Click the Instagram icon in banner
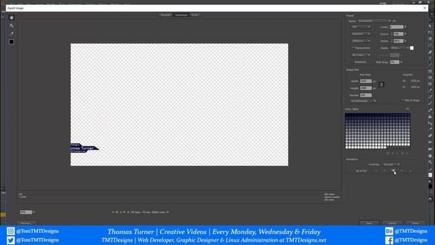 click(11, 231)
